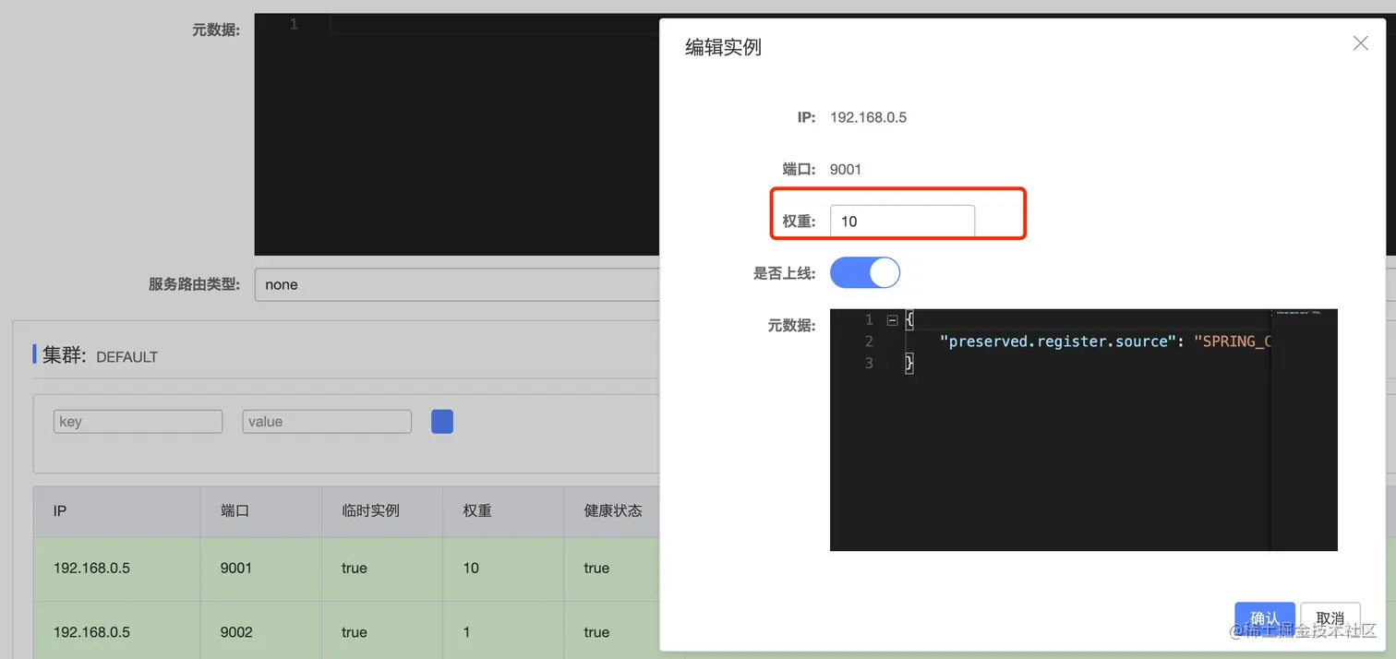1396x659 pixels.
Task: Click the background 元数据 code editor
Action: [x=457, y=134]
